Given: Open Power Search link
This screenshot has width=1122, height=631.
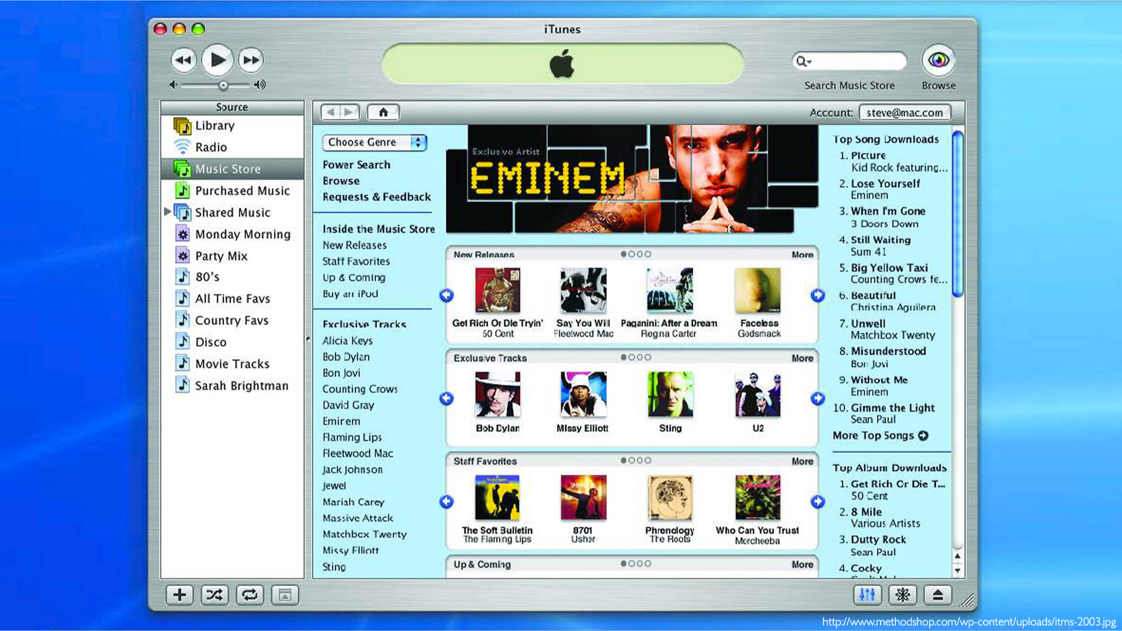Looking at the screenshot, I should (356, 165).
